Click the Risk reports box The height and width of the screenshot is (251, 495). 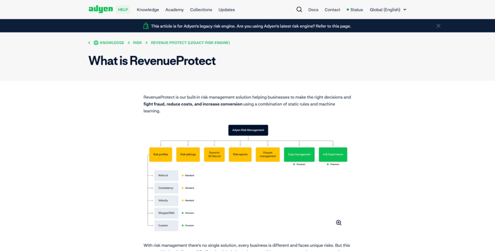[240, 154]
